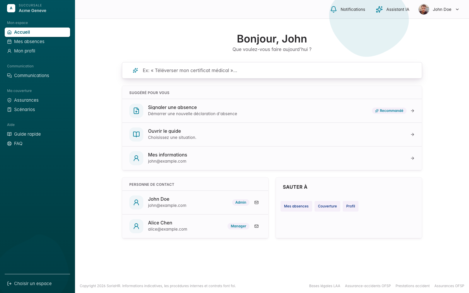This screenshot has width=469, height=293.
Task: Open the Notifications bell icon
Action: [x=334, y=9]
